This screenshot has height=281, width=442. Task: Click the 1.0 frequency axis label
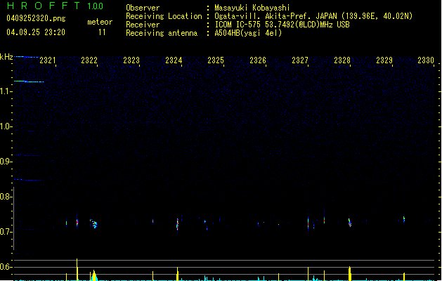tap(6, 126)
